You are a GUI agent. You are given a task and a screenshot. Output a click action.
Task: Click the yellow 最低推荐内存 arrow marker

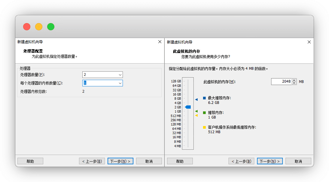point(196,115)
